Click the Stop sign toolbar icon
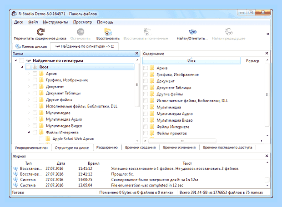282x207 pixels. coord(81,32)
